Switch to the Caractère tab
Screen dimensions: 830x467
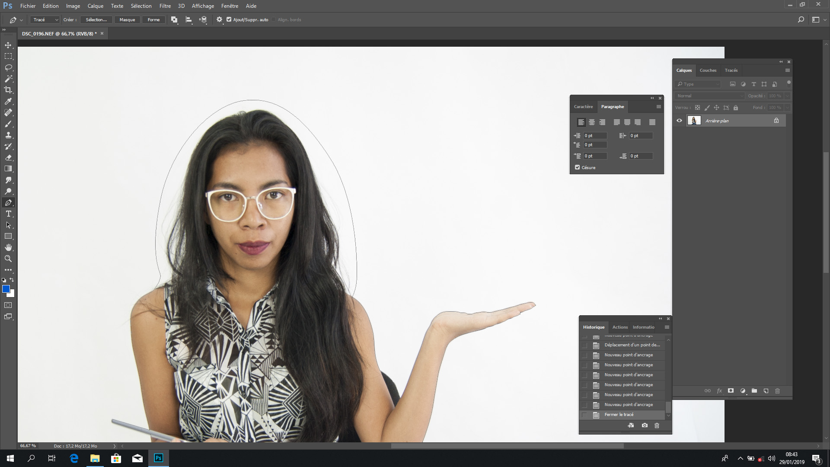click(x=583, y=106)
